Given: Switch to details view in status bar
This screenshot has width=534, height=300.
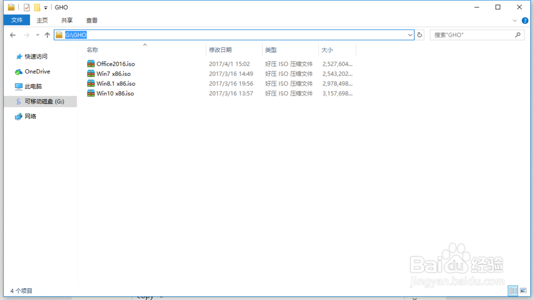Looking at the screenshot, I should coord(513,290).
